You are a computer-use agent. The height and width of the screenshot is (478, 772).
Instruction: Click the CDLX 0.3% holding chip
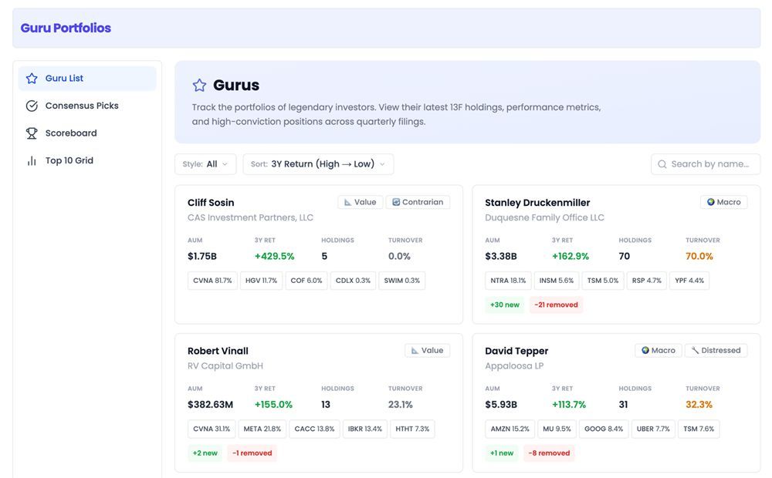(x=353, y=281)
